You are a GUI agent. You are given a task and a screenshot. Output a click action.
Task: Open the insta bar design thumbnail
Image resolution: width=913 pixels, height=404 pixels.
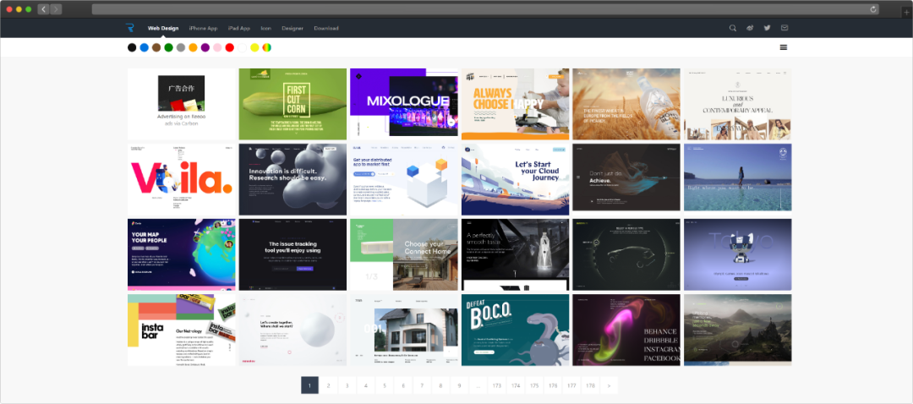(x=182, y=330)
